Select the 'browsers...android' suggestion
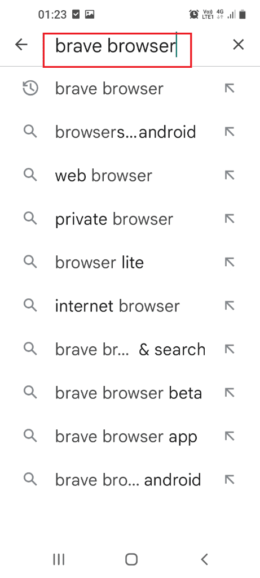 point(130,132)
